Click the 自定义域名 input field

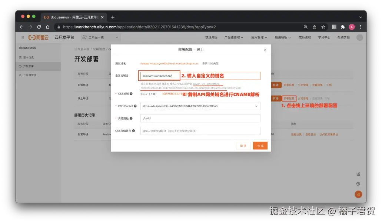coord(200,76)
